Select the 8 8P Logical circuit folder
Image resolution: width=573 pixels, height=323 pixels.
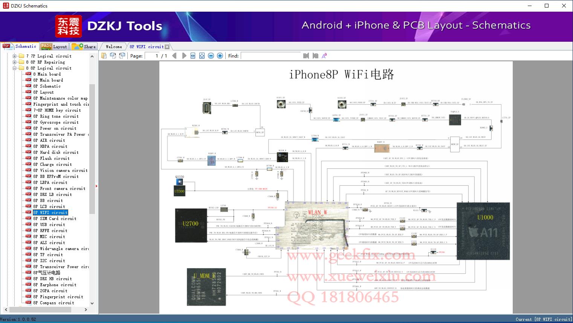pos(49,68)
